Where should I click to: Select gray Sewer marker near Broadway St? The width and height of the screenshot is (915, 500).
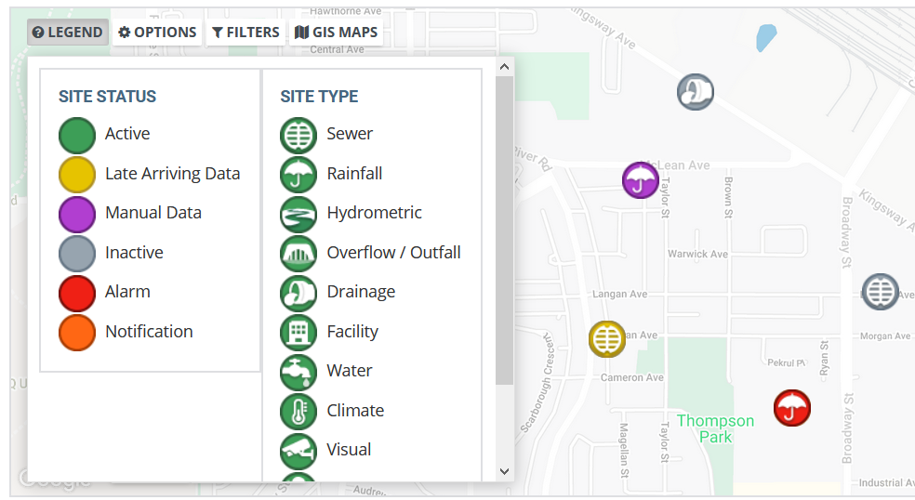tap(880, 291)
